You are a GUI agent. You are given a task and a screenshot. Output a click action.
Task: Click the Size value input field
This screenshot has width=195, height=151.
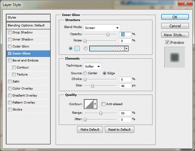[x=125, y=86]
